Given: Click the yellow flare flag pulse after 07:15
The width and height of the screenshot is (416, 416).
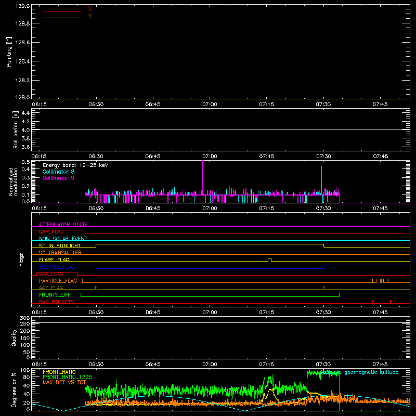Looking at the screenshot, I should pos(269,259).
